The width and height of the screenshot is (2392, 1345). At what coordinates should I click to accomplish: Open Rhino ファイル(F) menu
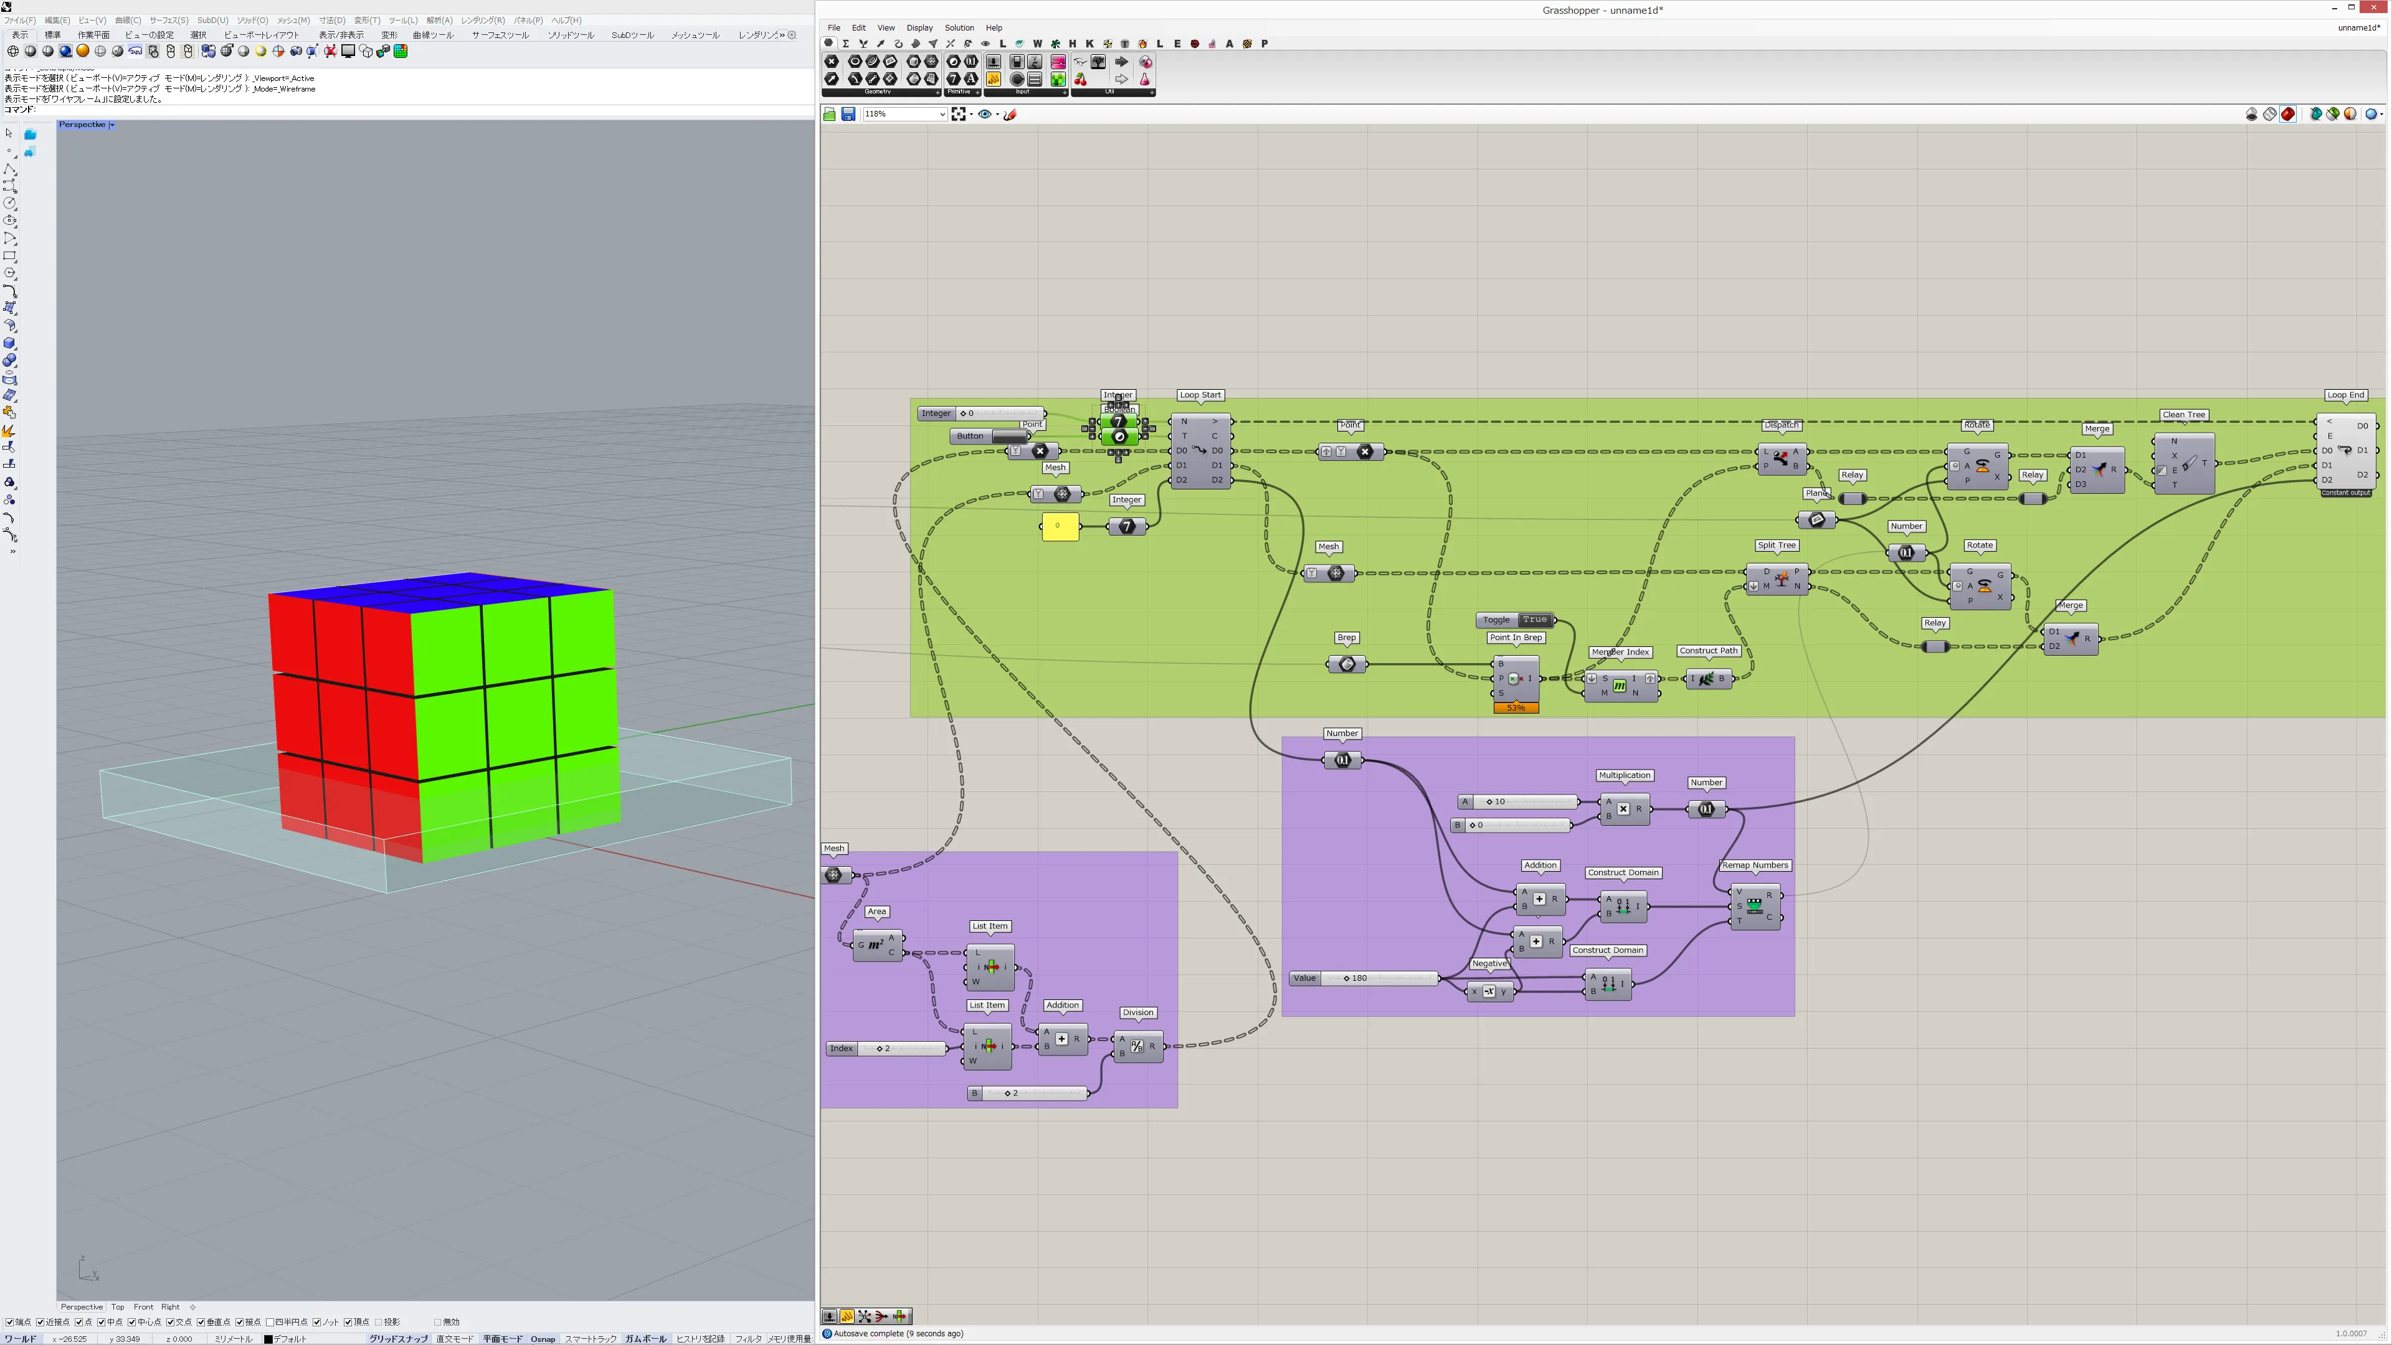pos(19,19)
